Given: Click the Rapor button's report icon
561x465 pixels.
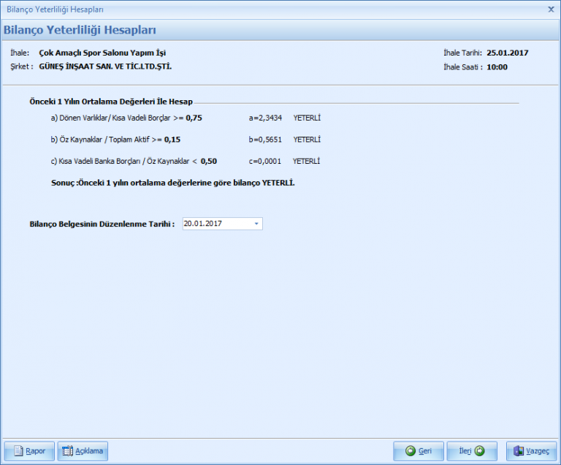Looking at the screenshot, I should (x=17, y=451).
